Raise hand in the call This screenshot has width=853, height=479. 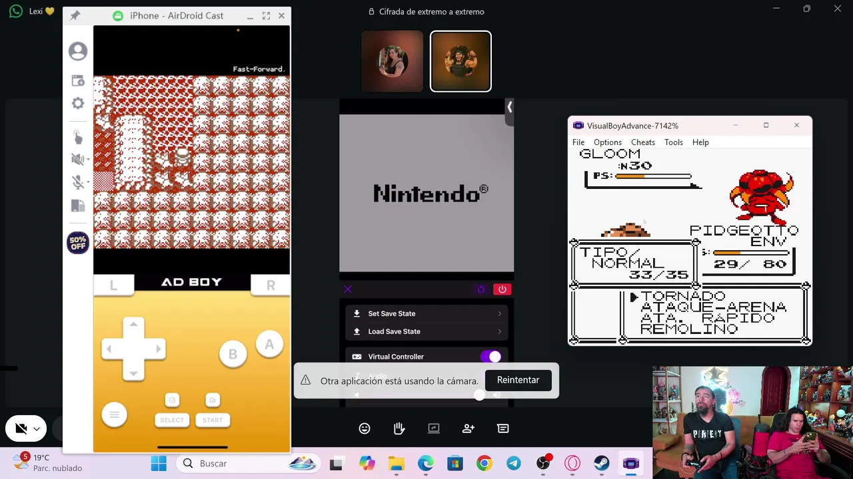399,428
